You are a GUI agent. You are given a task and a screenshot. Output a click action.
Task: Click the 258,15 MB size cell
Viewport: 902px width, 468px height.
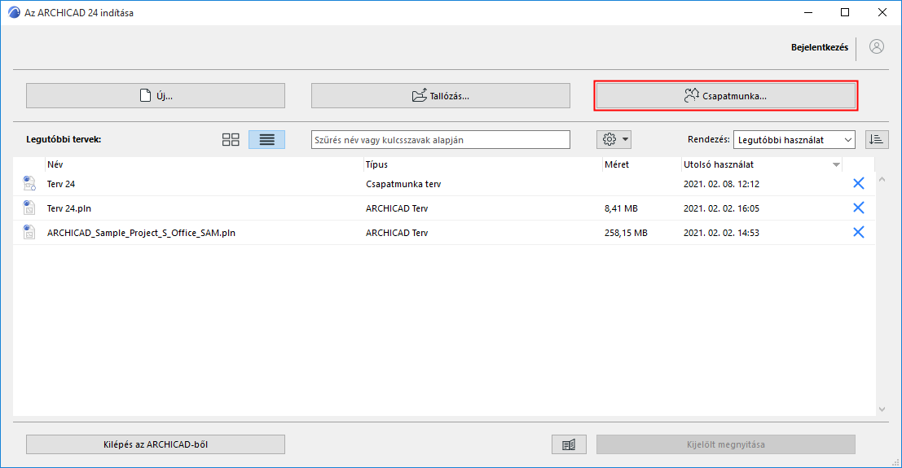click(626, 233)
